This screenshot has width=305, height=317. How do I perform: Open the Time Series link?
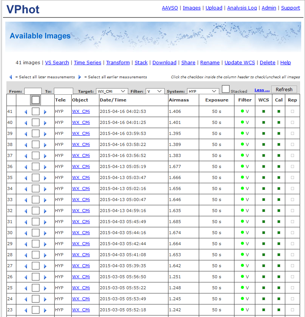pos(88,62)
